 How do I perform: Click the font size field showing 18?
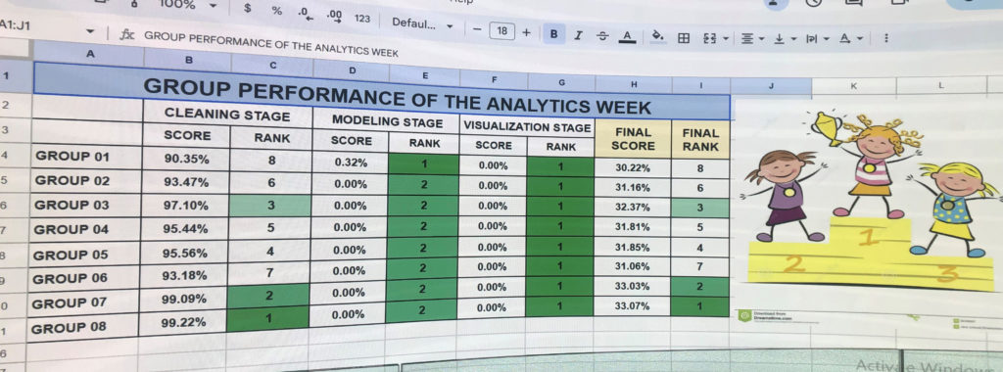point(501,30)
